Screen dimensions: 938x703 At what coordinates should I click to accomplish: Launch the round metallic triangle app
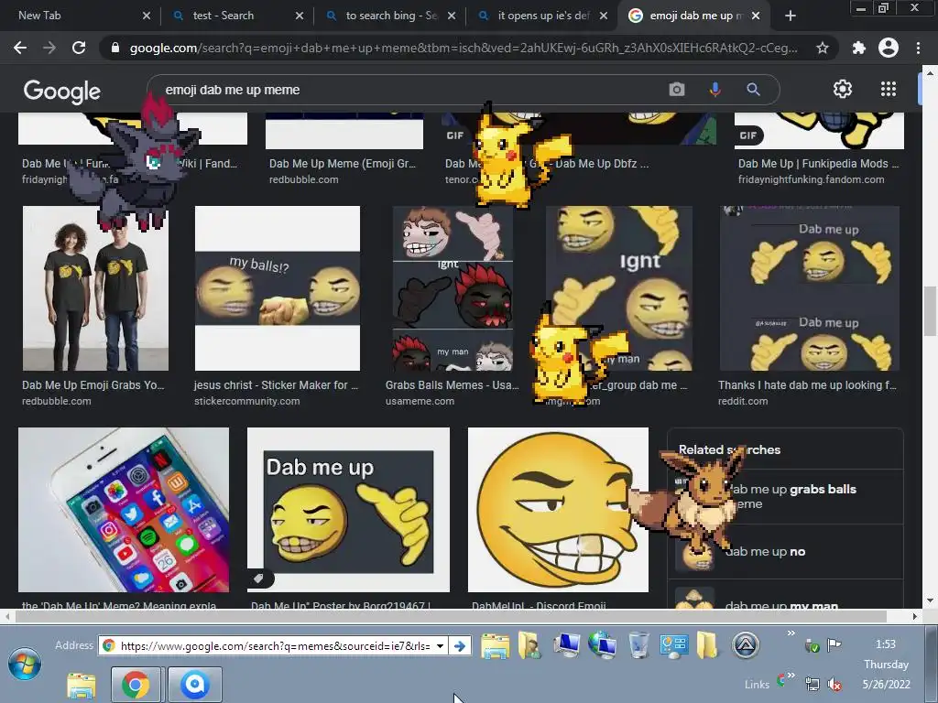click(x=746, y=645)
